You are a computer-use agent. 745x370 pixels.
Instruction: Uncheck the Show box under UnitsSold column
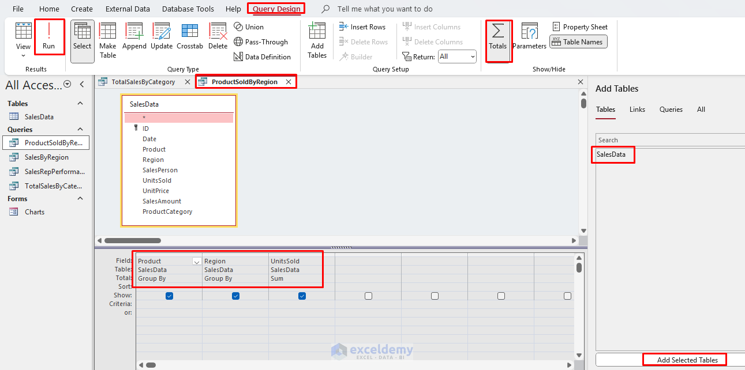(x=302, y=296)
